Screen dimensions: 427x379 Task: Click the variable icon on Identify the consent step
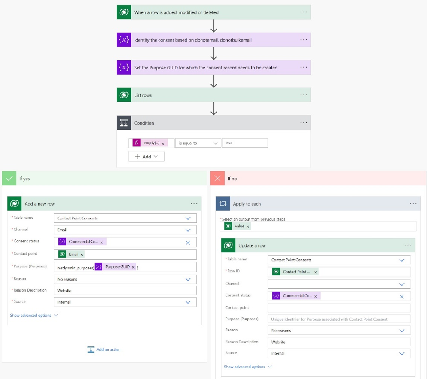pos(124,40)
